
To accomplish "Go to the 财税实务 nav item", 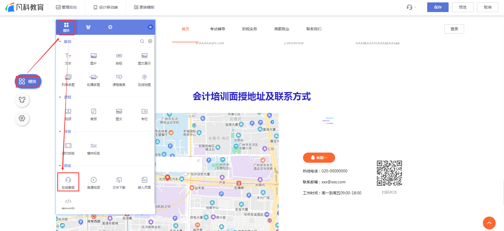I will 250,29.
